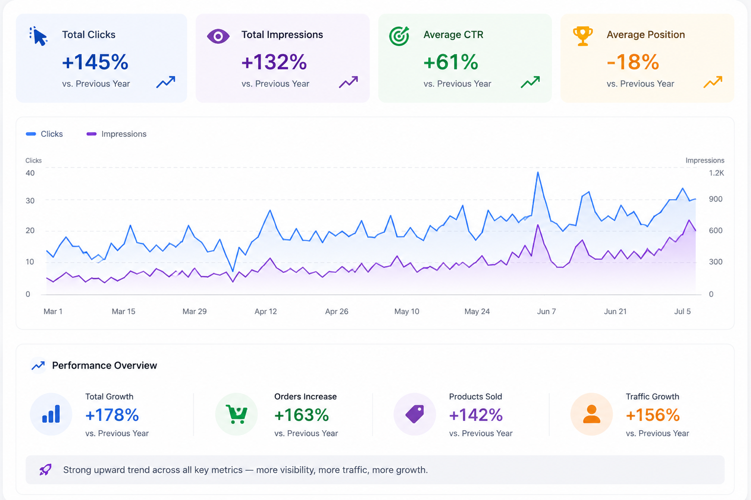Viewport: 751px width, 500px height.
Task: Toggle the Clicks series in chart legend
Action: point(44,134)
